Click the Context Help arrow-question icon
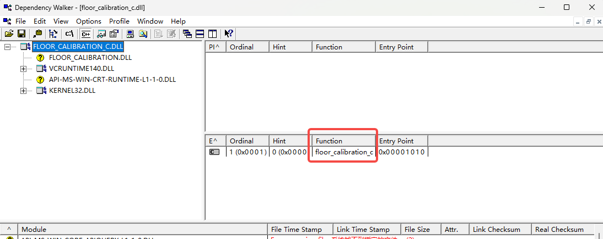Screen dimensions: 603x239 coord(229,34)
